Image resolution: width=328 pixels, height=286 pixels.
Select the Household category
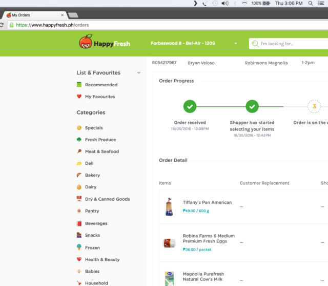pyautogui.click(x=96, y=283)
